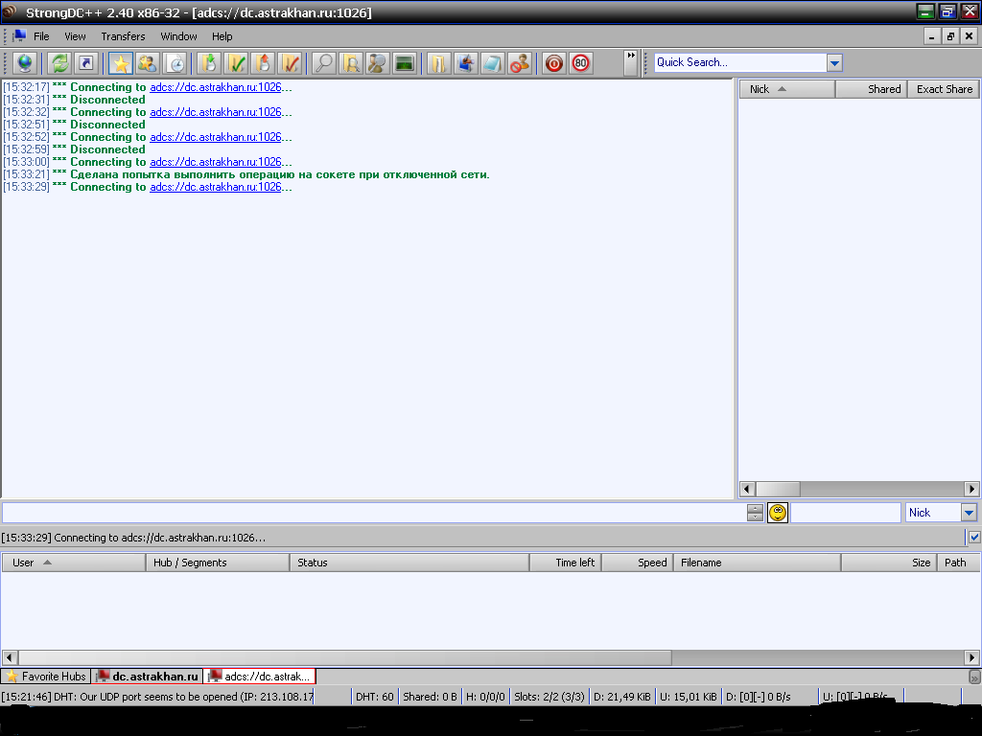Image resolution: width=982 pixels, height=736 pixels.
Task: Switch to the dc.astrakhan.ru tab
Action: [148, 677]
